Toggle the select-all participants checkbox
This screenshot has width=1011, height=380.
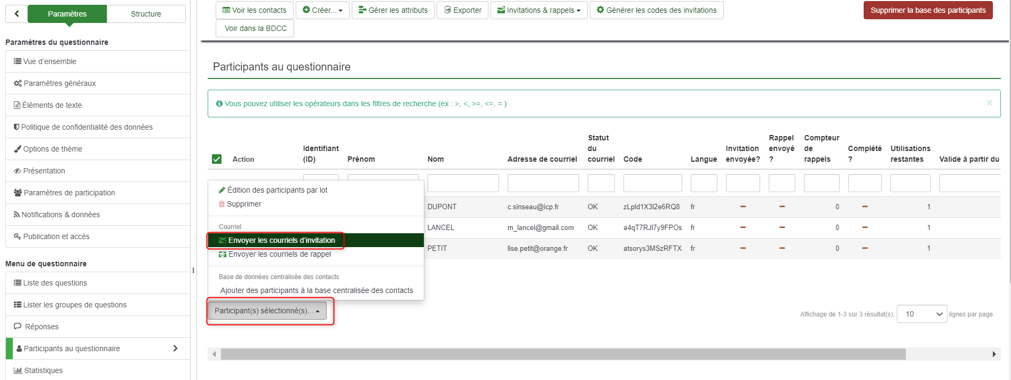click(x=217, y=159)
